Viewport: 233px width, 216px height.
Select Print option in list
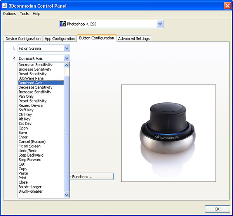pos(41,178)
